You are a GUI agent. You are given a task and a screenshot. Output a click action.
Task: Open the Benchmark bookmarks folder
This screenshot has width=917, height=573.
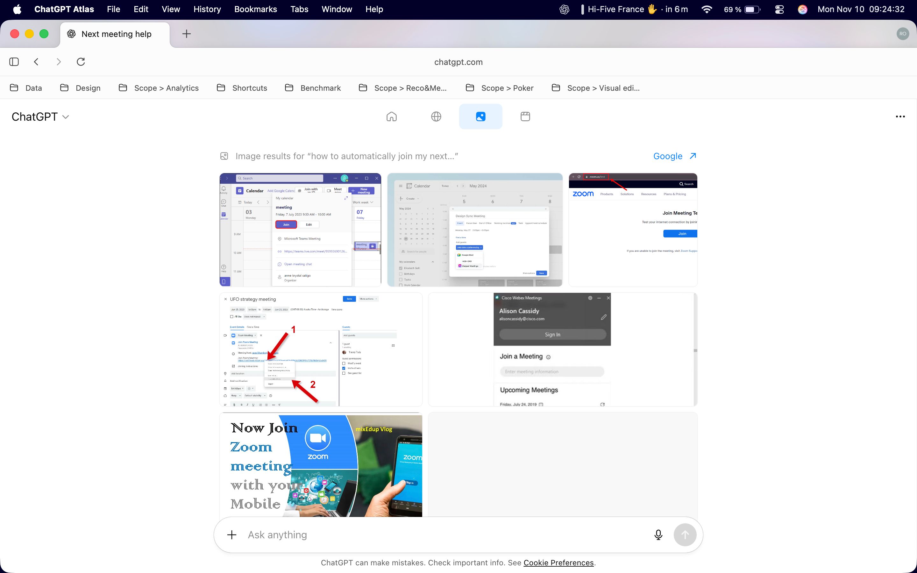(x=320, y=88)
